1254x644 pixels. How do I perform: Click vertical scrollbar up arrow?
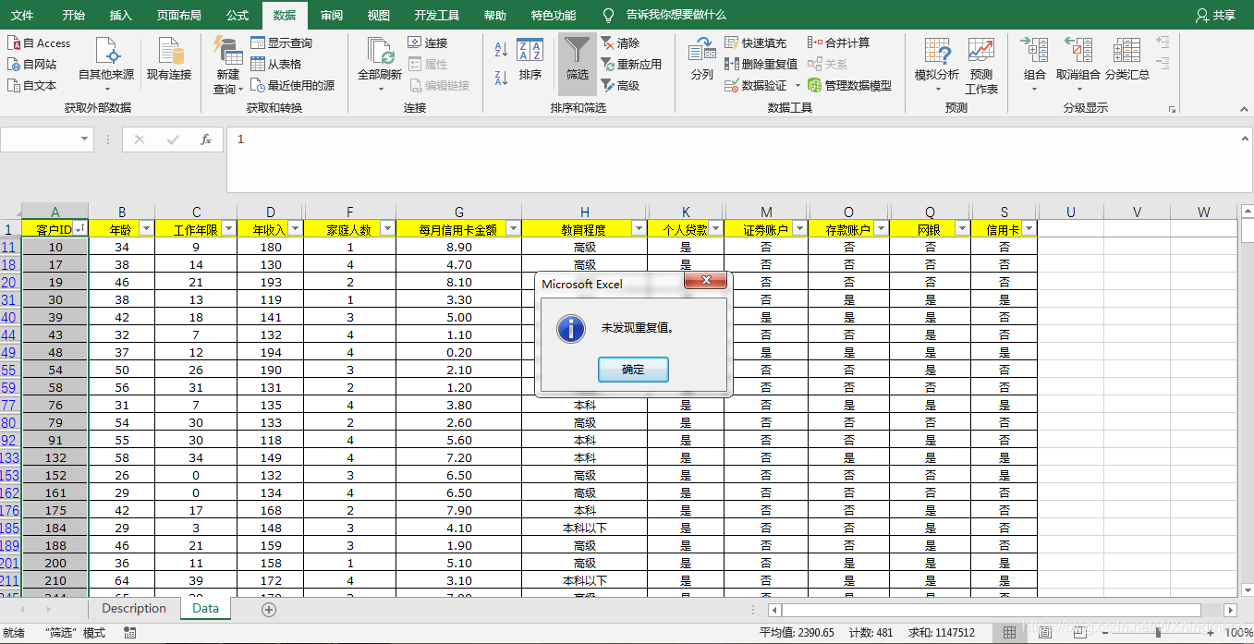1246,211
